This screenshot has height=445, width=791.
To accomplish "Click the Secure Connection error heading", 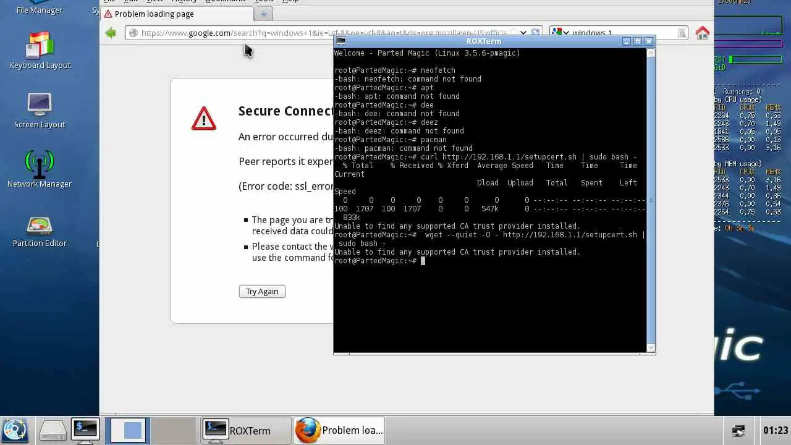I will click(286, 111).
